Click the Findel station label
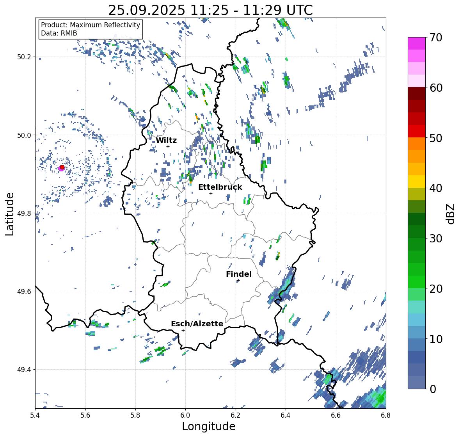This screenshot has height=436, width=460. 239,274
